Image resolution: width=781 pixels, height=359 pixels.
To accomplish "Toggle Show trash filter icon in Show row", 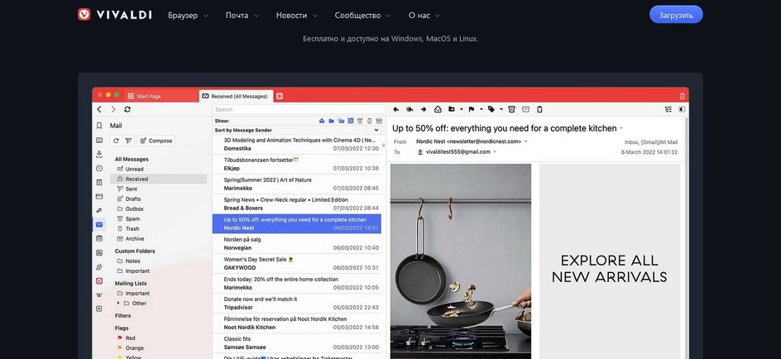I will (370, 121).
